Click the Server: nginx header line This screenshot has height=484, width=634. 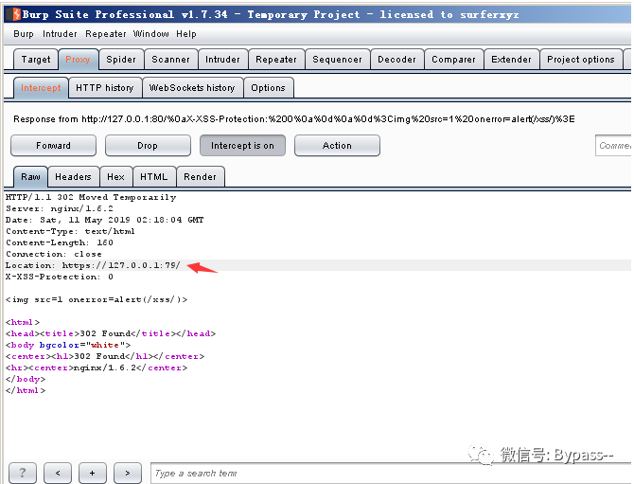[60, 208]
